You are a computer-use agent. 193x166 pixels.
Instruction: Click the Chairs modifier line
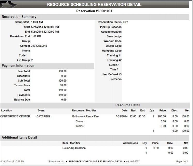79,121
